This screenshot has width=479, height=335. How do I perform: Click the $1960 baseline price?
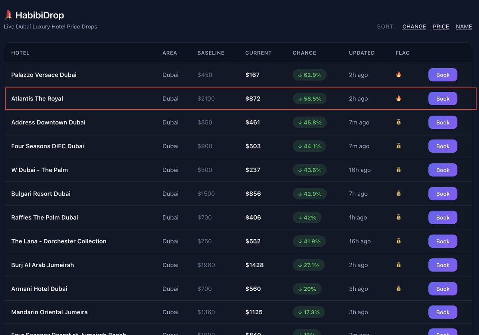point(206,265)
